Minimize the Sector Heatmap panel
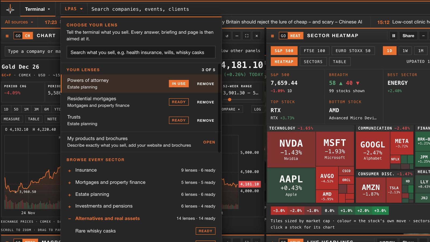The width and height of the screenshot is (430, 242). [x=423, y=36]
